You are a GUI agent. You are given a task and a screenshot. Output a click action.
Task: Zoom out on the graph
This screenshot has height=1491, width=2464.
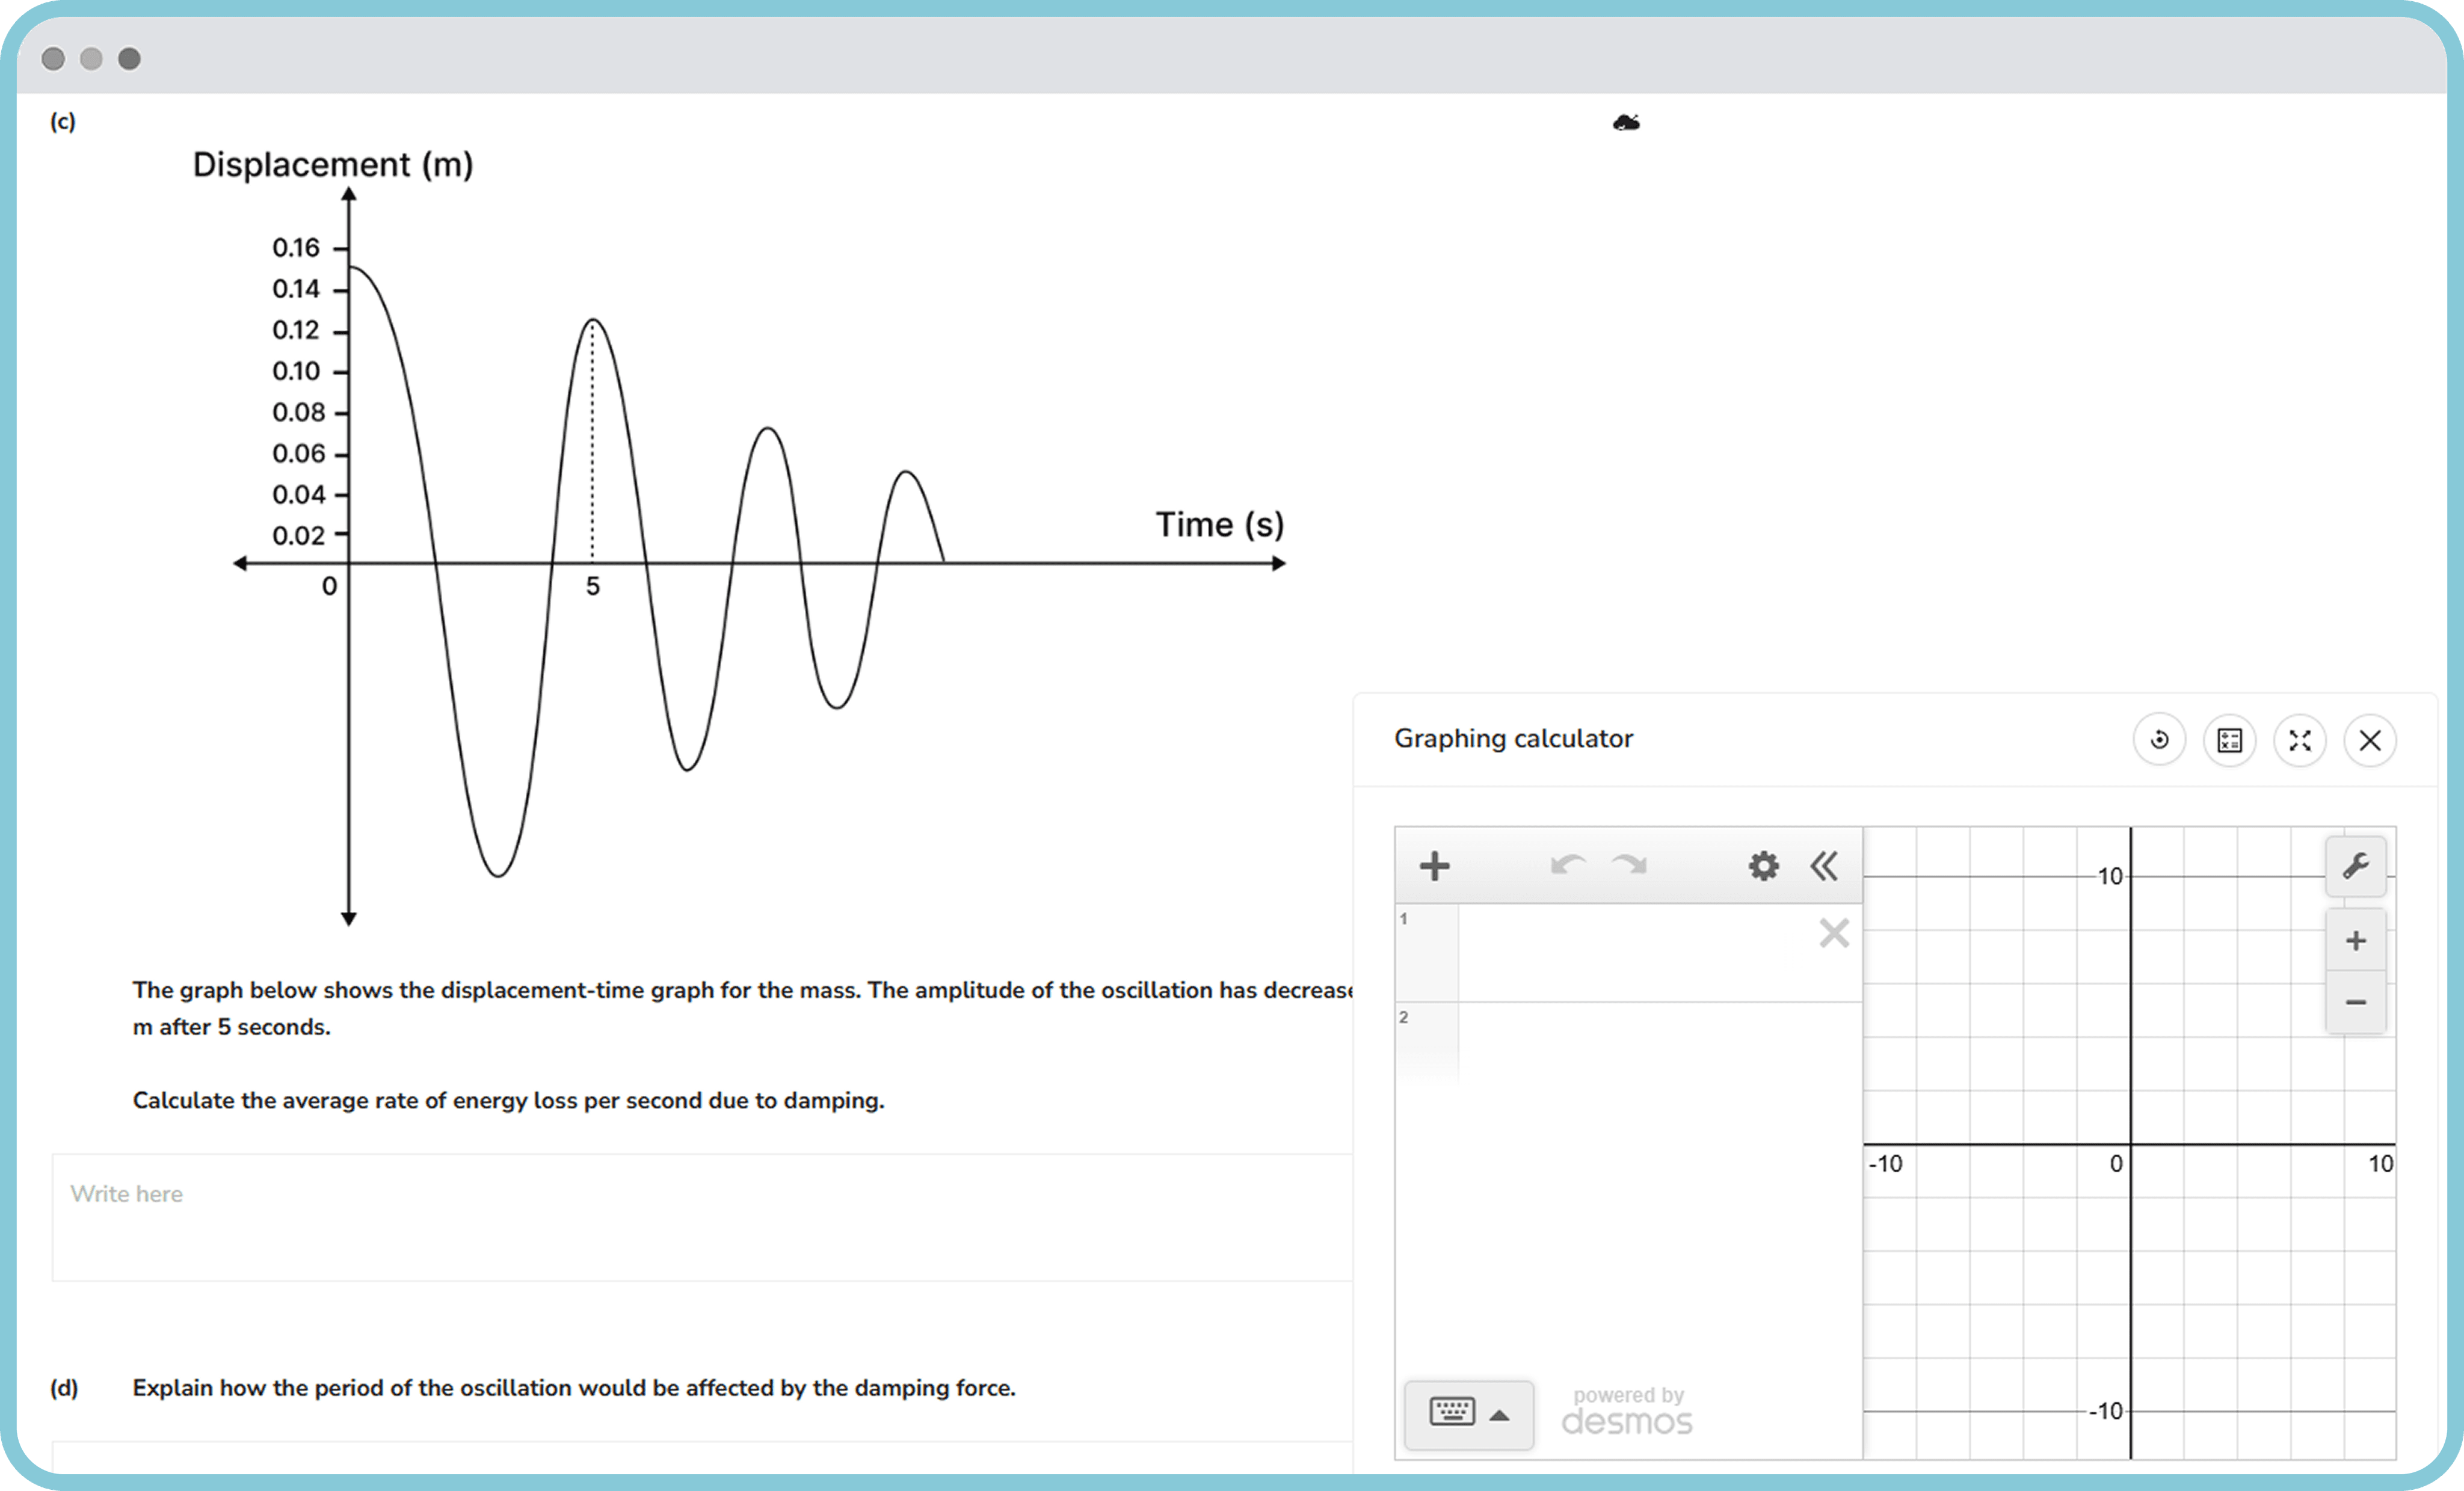click(2355, 1002)
